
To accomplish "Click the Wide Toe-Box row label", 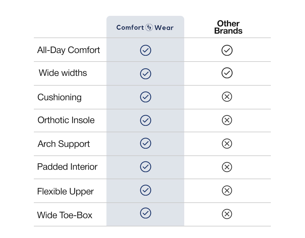I will click(65, 215).
